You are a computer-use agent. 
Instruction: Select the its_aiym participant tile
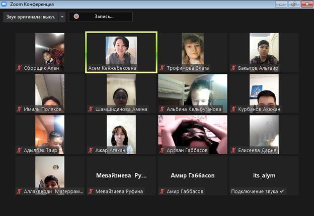click(x=264, y=176)
